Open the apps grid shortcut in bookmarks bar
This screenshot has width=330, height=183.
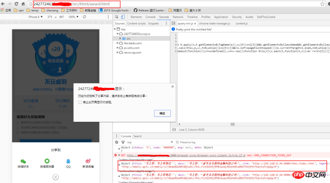[2, 10]
